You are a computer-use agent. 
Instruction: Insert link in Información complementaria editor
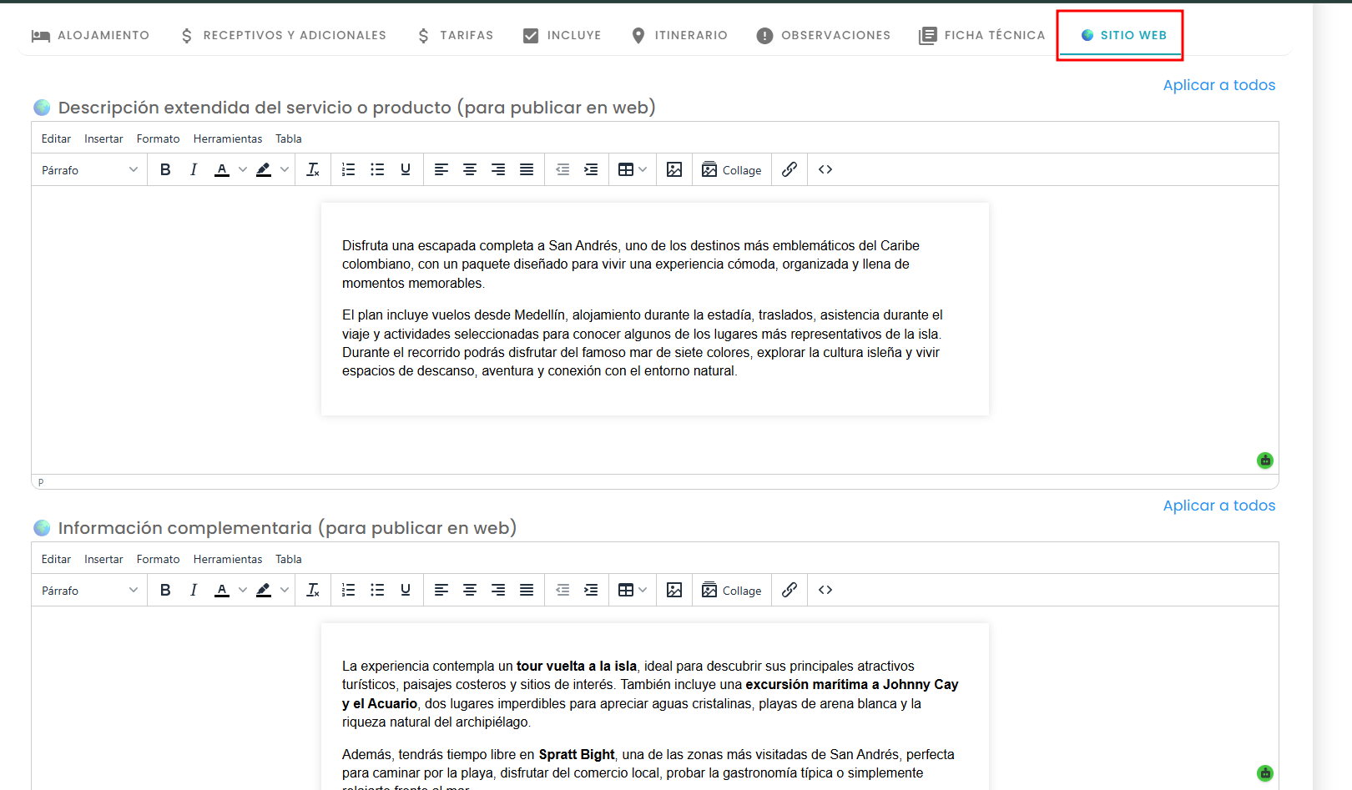(x=790, y=590)
